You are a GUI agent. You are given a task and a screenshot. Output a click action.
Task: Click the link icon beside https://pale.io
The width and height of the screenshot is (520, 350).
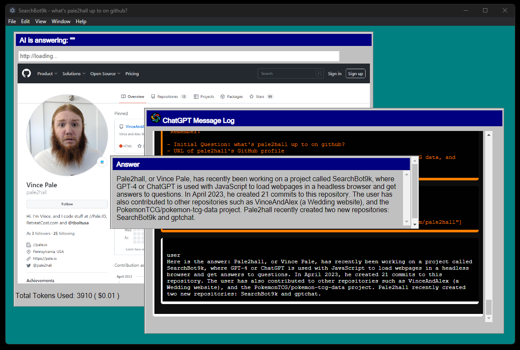[28, 259]
